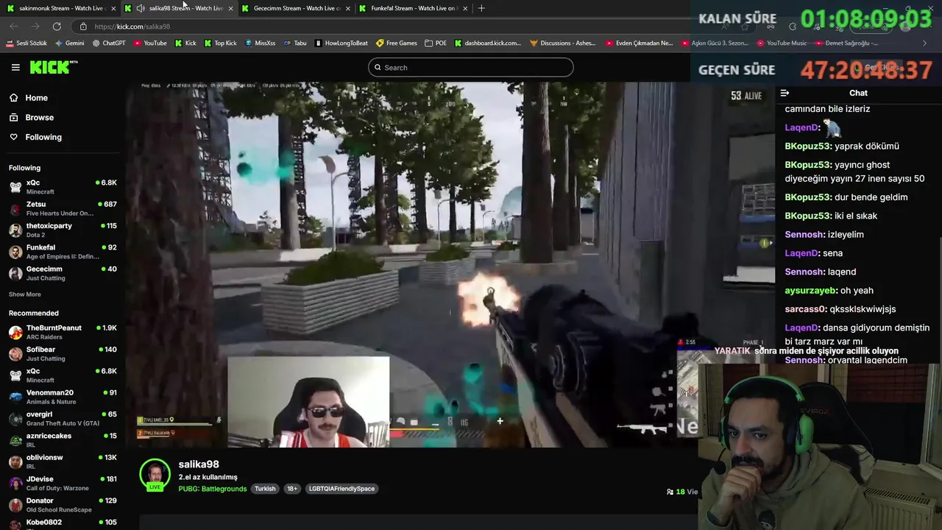This screenshot has width=942, height=530.
Task: Open Discussions - Ashes bookmark
Action: coord(563,43)
